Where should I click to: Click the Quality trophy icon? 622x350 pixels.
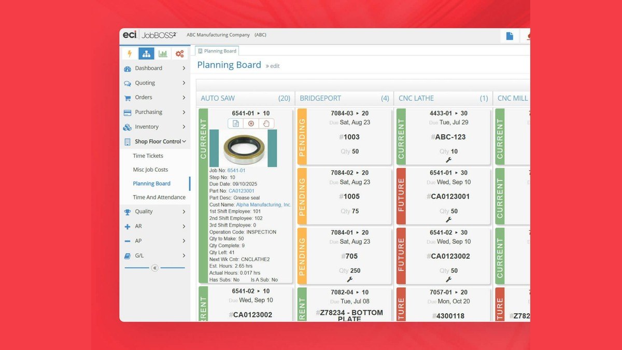[x=128, y=212]
